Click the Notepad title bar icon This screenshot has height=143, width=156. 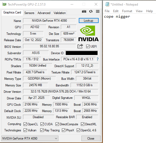pos(107,4)
